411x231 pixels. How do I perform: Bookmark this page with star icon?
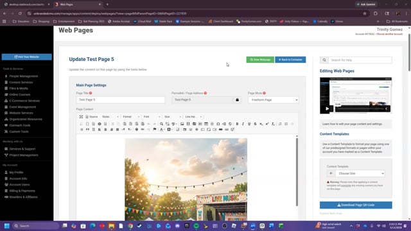pos(365,13)
